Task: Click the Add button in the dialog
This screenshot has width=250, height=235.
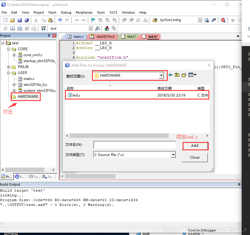Action: coord(195,146)
